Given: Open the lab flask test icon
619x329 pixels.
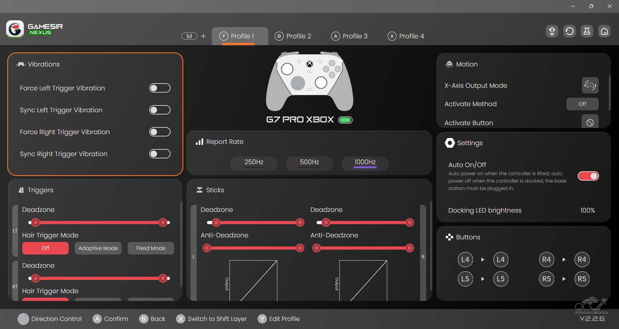Looking at the screenshot, I should coord(587,31).
